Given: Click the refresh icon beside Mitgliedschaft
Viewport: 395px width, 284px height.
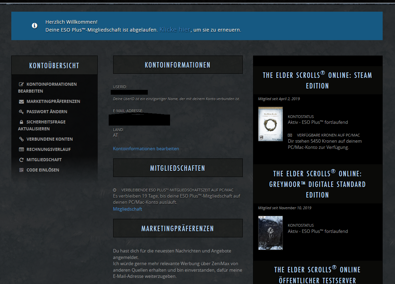Looking at the screenshot, I should (x=21, y=160).
